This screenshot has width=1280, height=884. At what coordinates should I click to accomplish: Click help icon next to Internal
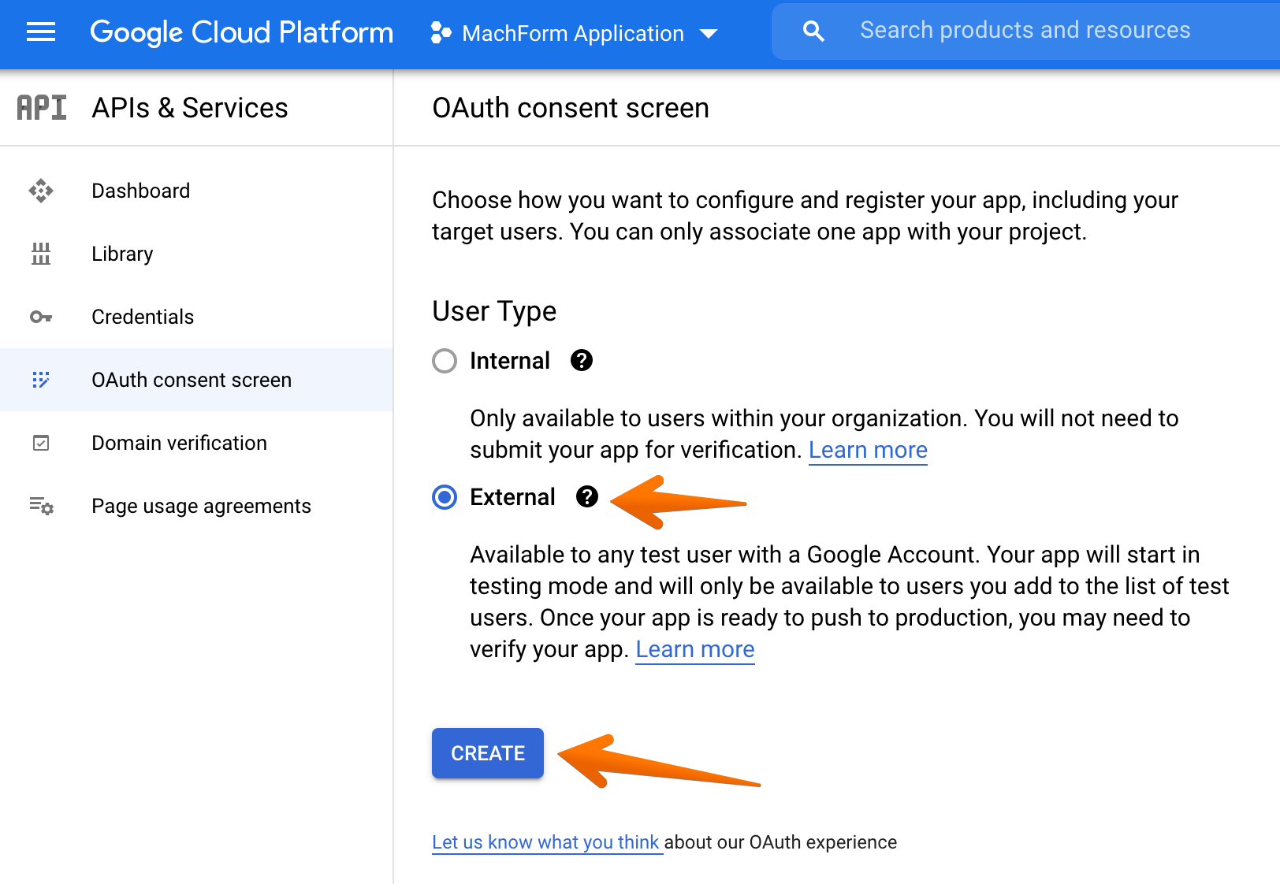582,361
